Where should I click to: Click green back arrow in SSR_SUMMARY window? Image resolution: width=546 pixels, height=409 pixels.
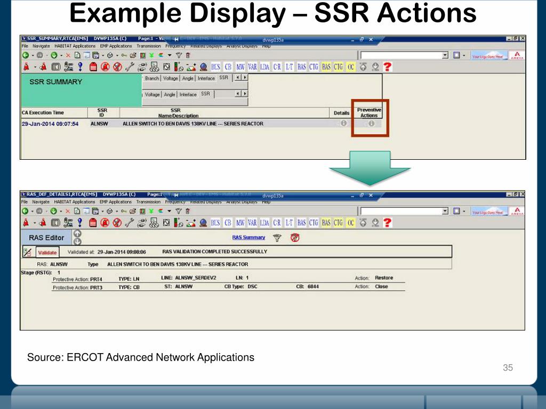click(x=26, y=55)
